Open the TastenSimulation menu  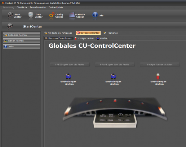pyautogui.click(x=38, y=7)
